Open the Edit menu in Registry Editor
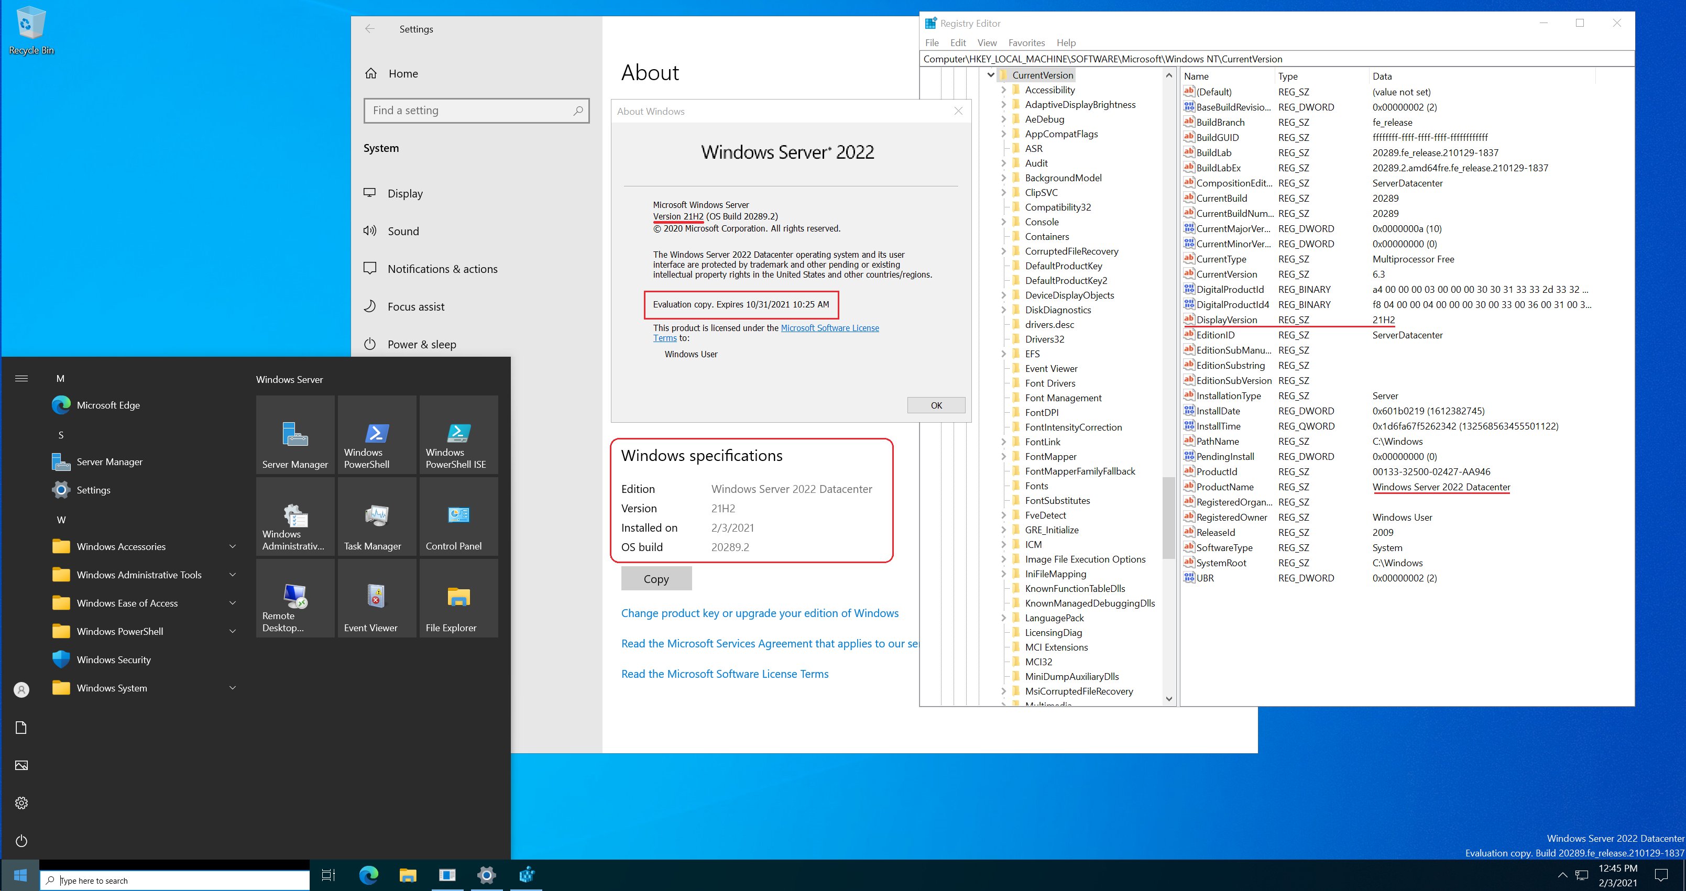1686x891 pixels. pos(958,42)
